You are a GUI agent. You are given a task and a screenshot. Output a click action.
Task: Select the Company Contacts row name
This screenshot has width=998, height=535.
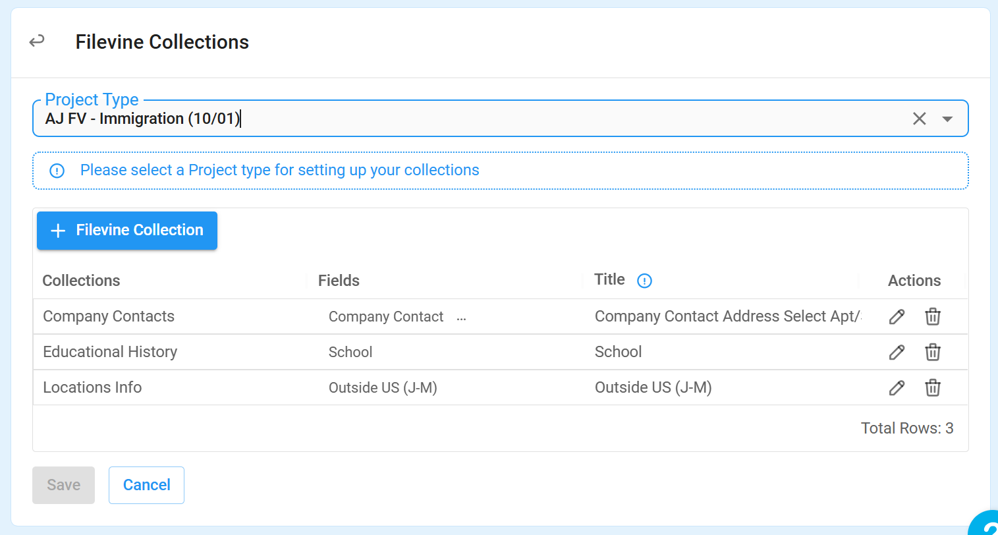click(x=109, y=316)
